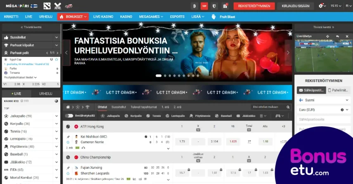Image resolution: width=353 pixels, height=184 pixels.
Task: Go to next Parhaat pelit page
Action: coord(57,53)
